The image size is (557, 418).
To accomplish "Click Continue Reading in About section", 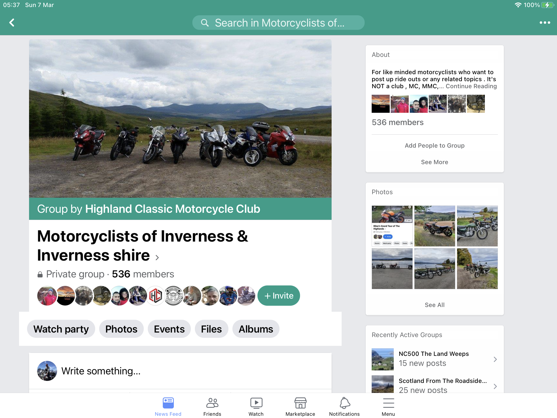I will (x=471, y=86).
